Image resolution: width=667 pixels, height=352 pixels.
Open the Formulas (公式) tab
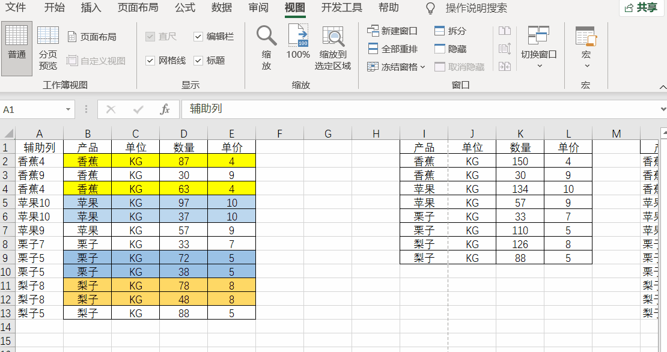click(x=185, y=7)
